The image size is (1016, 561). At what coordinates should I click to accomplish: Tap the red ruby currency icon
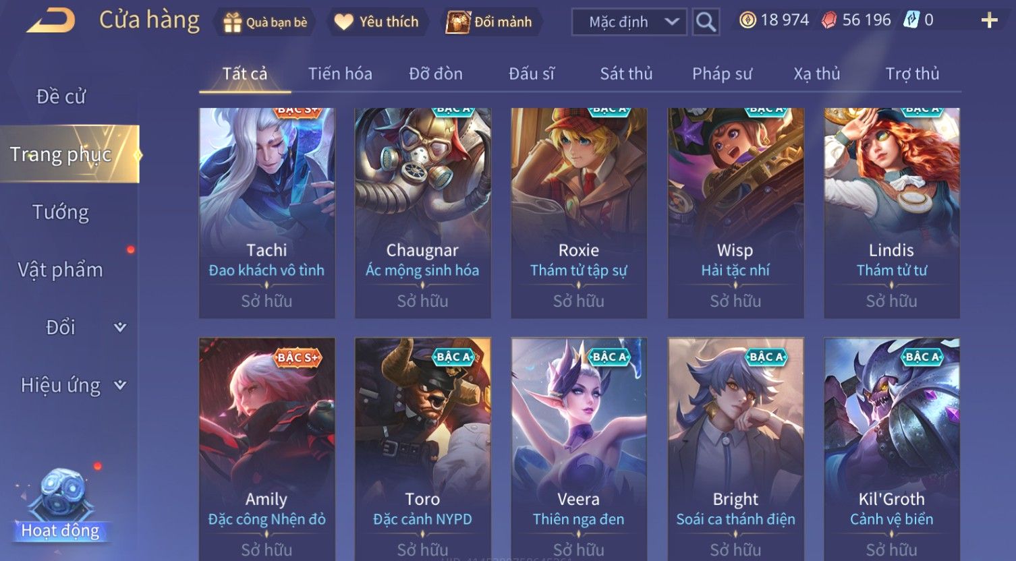tap(828, 20)
